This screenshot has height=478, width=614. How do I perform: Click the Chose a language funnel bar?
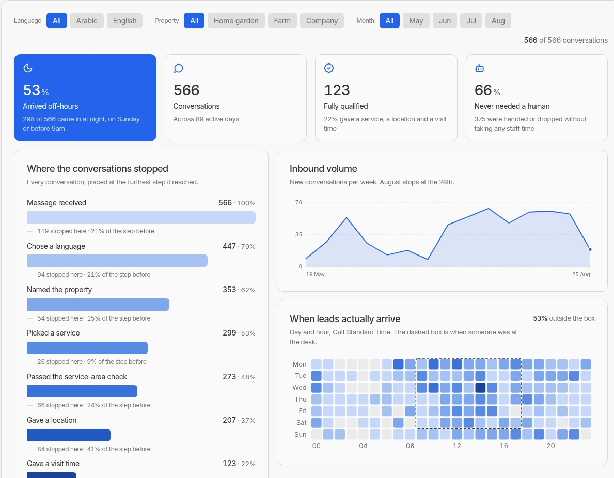(x=117, y=261)
